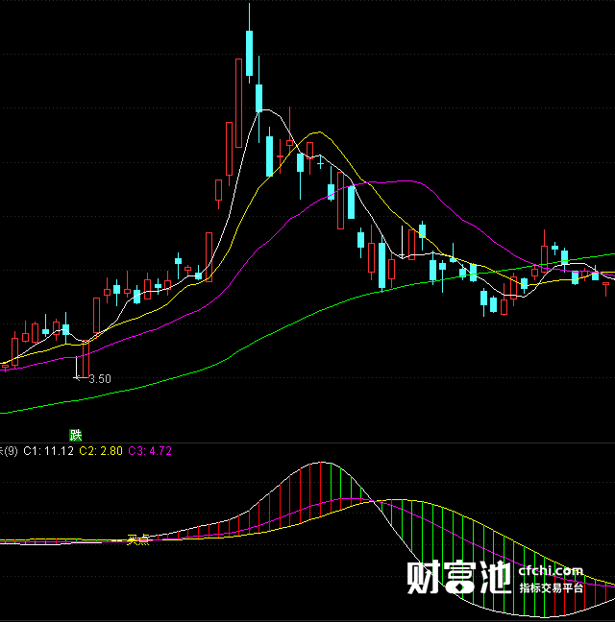Select the C2: 2.80 indicator value
Viewport: 615px width, 622px height.
point(101,451)
